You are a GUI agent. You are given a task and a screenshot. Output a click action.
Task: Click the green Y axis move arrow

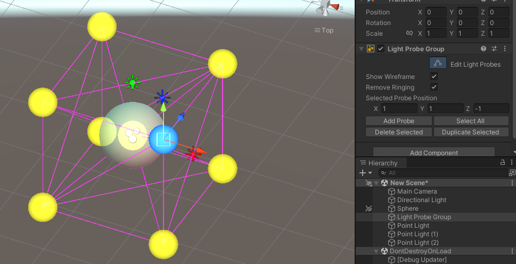(x=163, y=107)
